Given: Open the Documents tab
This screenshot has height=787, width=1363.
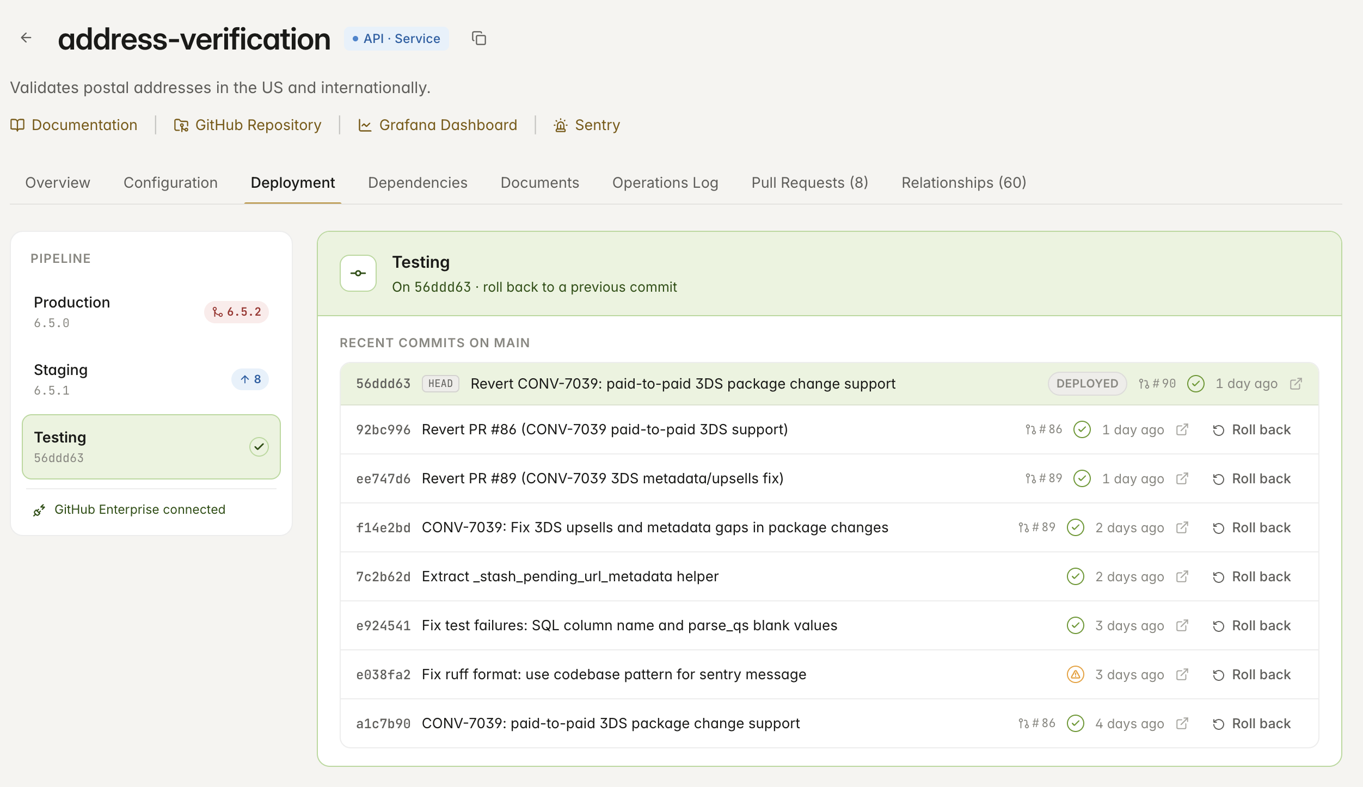Looking at the screenshot, I should tap(539, 183).
